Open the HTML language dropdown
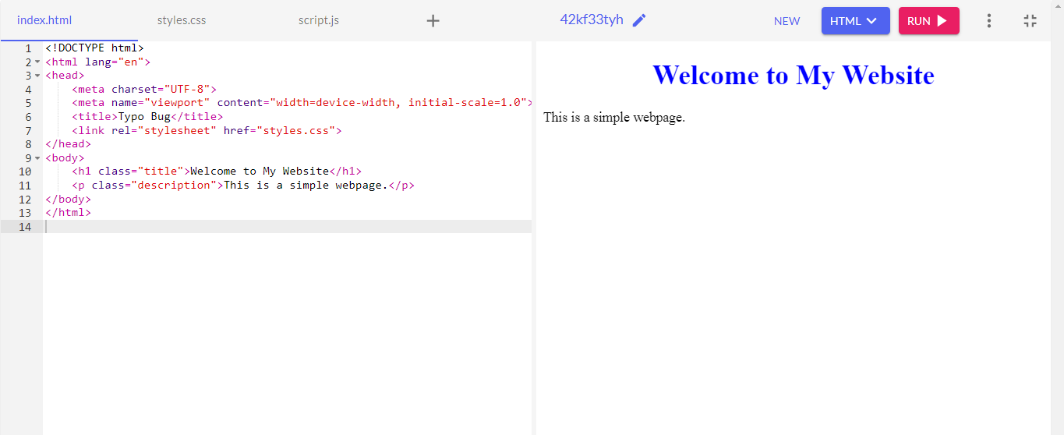Viewport: 1064px width, 435px height. pos(855,21)
